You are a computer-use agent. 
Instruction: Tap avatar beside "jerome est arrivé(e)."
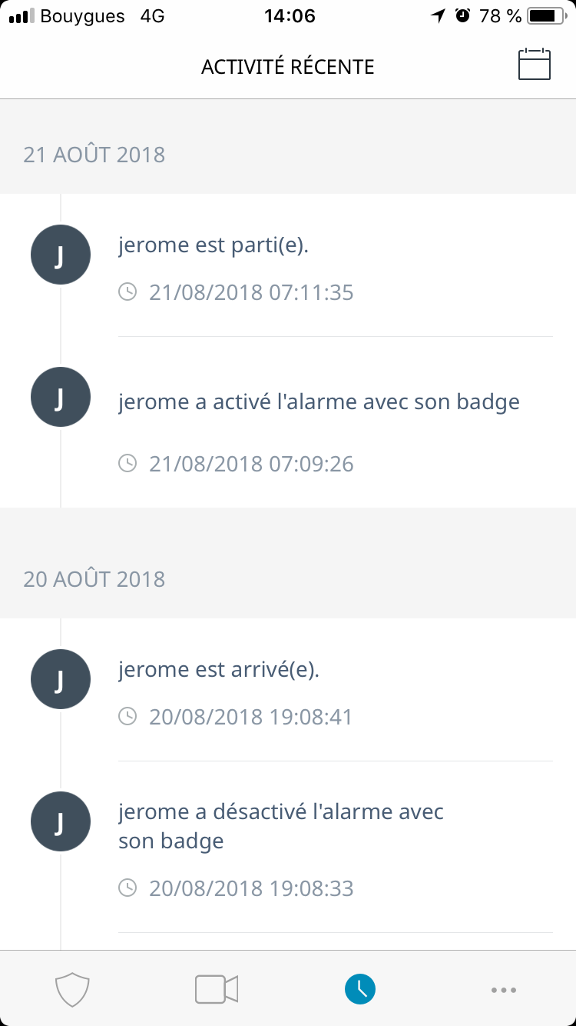click(x=61, y=680)
